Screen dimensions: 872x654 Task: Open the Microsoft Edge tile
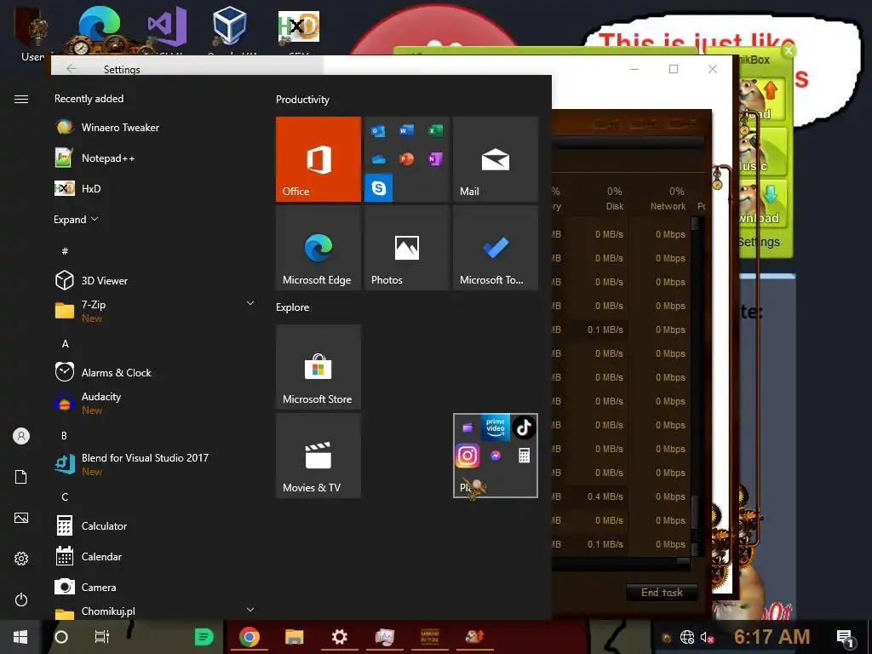[318, 248]
